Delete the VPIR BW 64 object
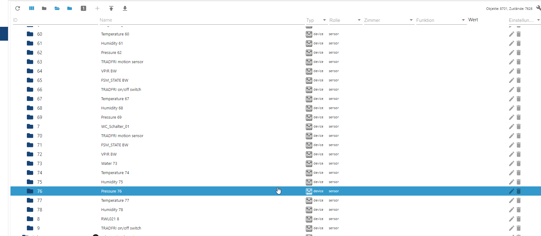 coord(519,71)
